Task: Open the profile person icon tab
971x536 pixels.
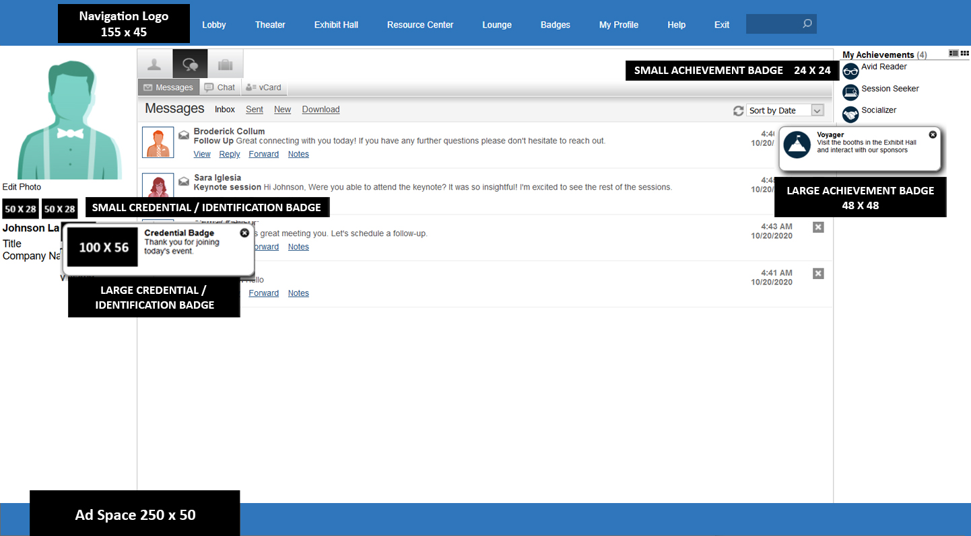Action: click(x=155, y=65)
